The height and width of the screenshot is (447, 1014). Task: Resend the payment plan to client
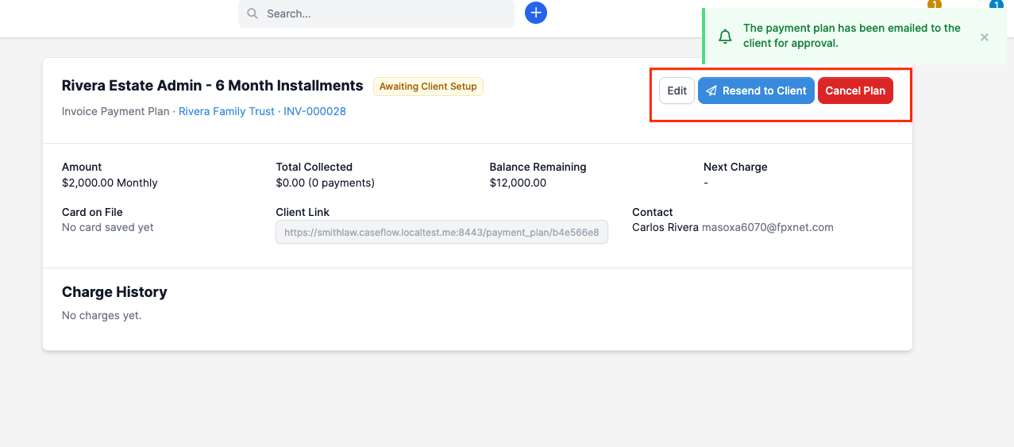click(x=756, y=91)
